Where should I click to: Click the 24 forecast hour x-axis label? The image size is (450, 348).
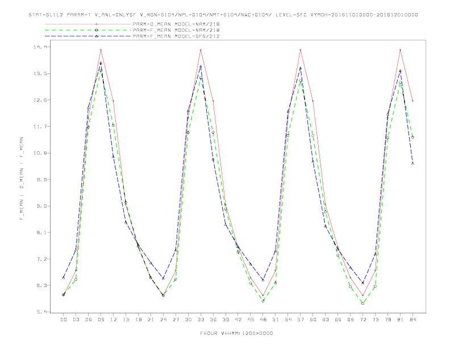pyautogui.click(x=163, y=320)
